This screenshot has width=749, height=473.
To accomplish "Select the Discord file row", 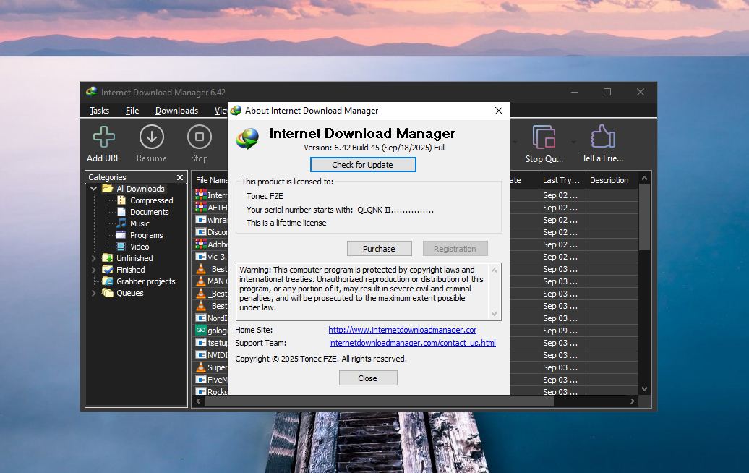I will tap(211, 232).
